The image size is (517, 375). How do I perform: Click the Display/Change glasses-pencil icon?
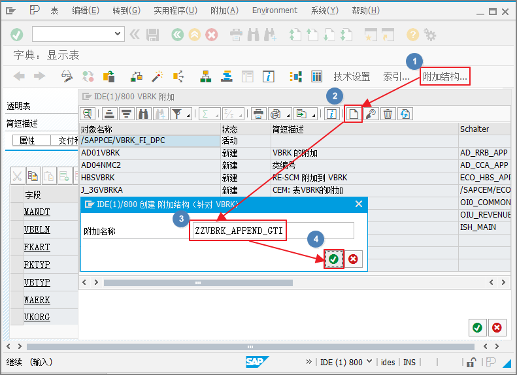pyautogui.click(x=67, y=76)
